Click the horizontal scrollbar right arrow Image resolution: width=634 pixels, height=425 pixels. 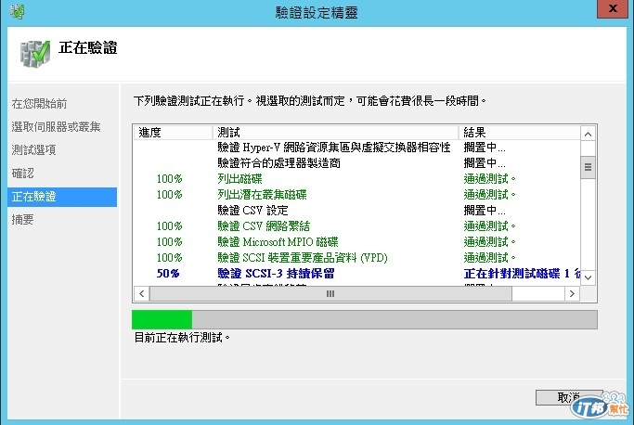572,293
